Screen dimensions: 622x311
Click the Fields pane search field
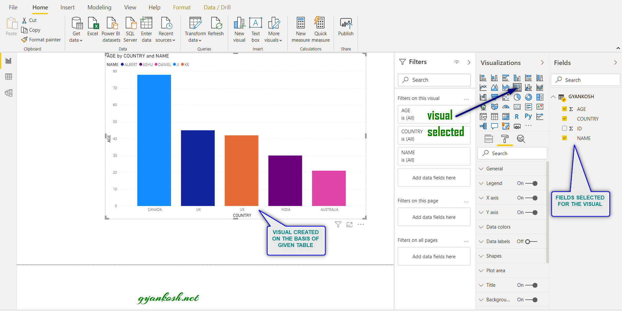(586, 80)
